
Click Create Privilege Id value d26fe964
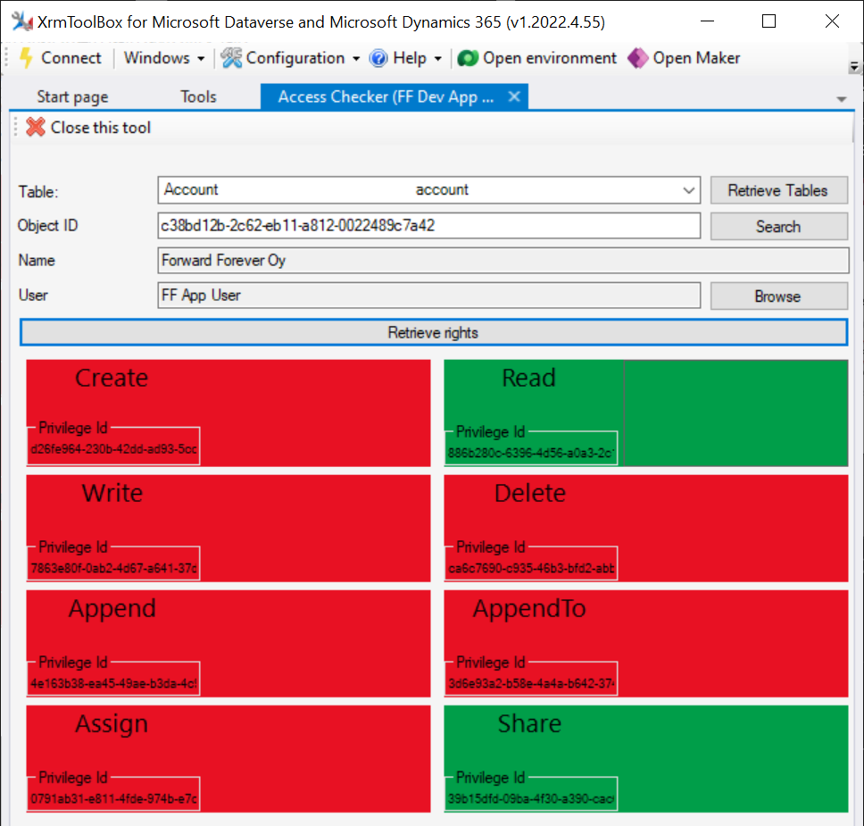[114, 449]
